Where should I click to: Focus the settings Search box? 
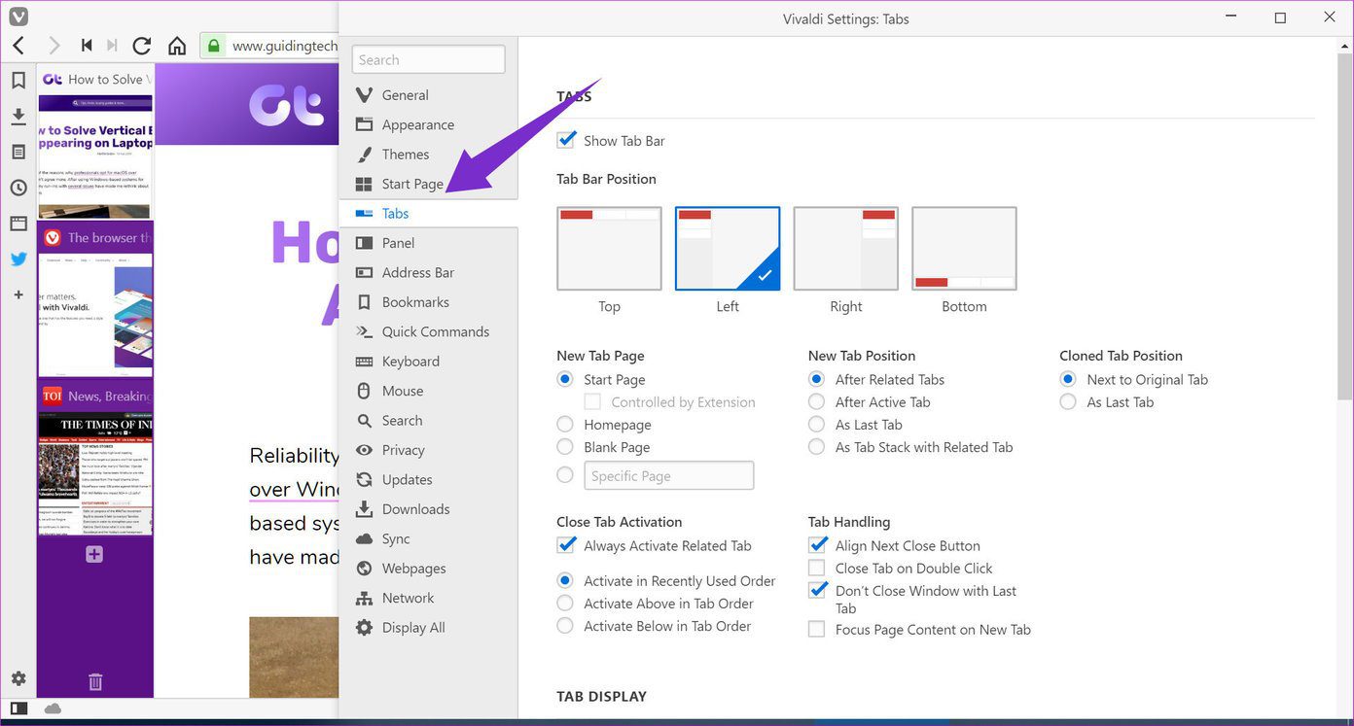428,59
